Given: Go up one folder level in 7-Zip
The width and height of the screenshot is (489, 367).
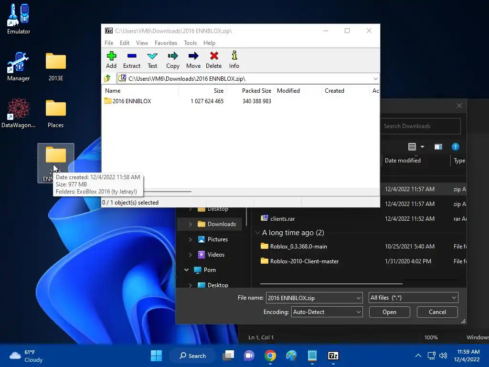Looking at the screenshot, I should coord(107,78).
